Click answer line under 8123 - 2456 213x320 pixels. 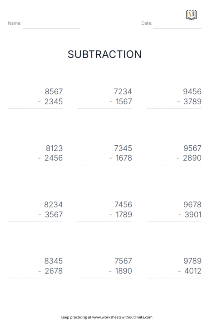click(x=35, y=165)
